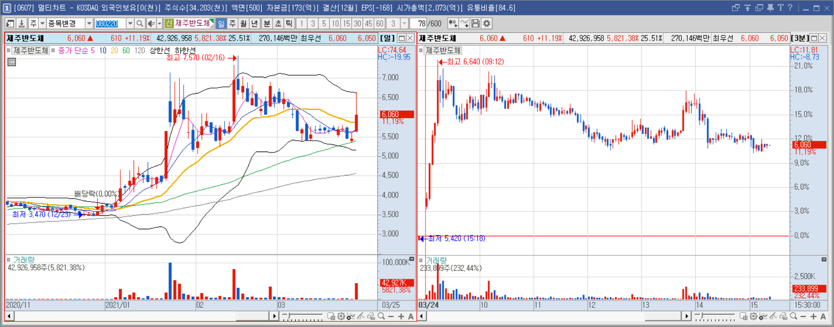
Task: Select the 년 (yearly) period toggle
Action: point(254,23)
